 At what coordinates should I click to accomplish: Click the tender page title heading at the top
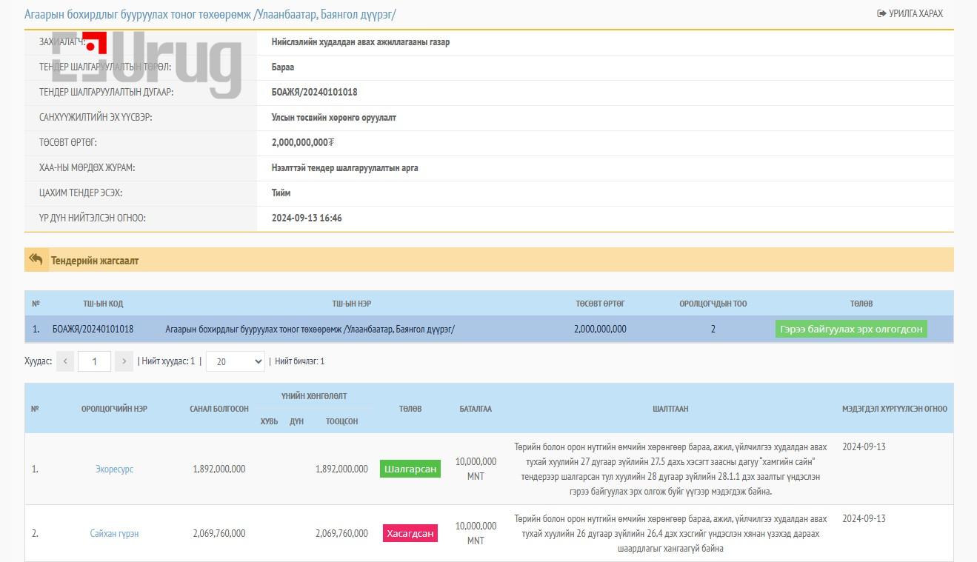click(210, 14)
